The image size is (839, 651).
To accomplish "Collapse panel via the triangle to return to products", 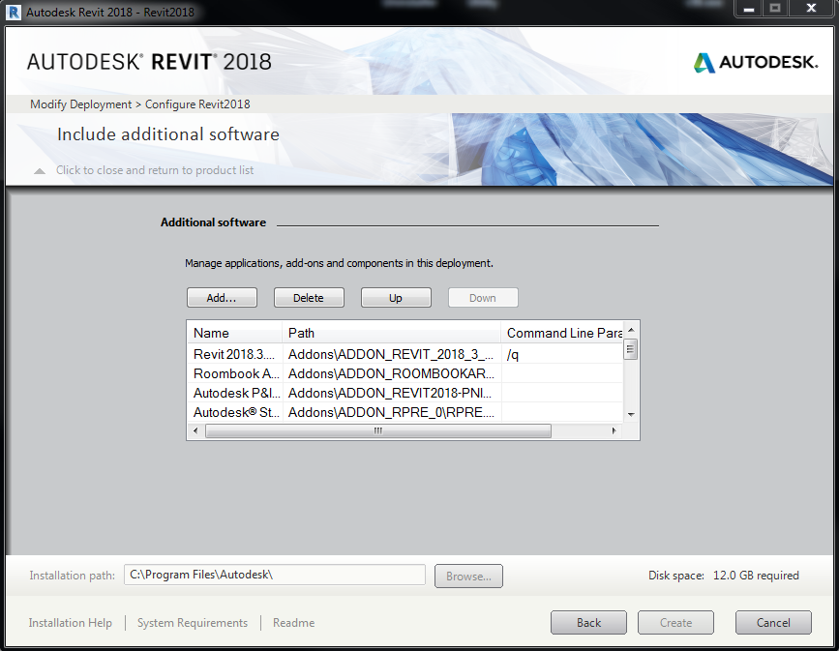I will 39,170.
